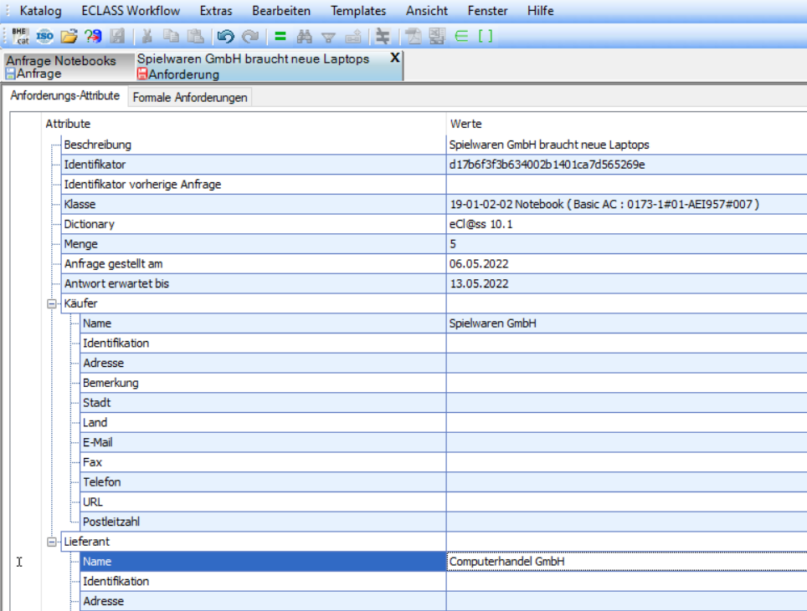Click the open folder toolbar icon

69,36
